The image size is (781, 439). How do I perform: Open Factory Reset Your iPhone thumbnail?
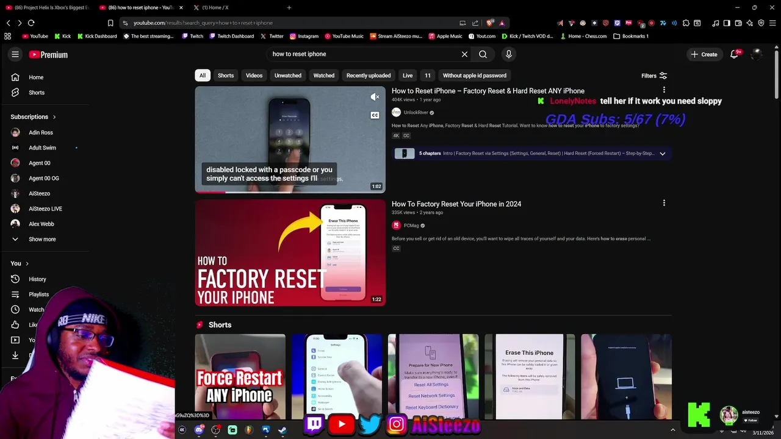coord(290,252)
